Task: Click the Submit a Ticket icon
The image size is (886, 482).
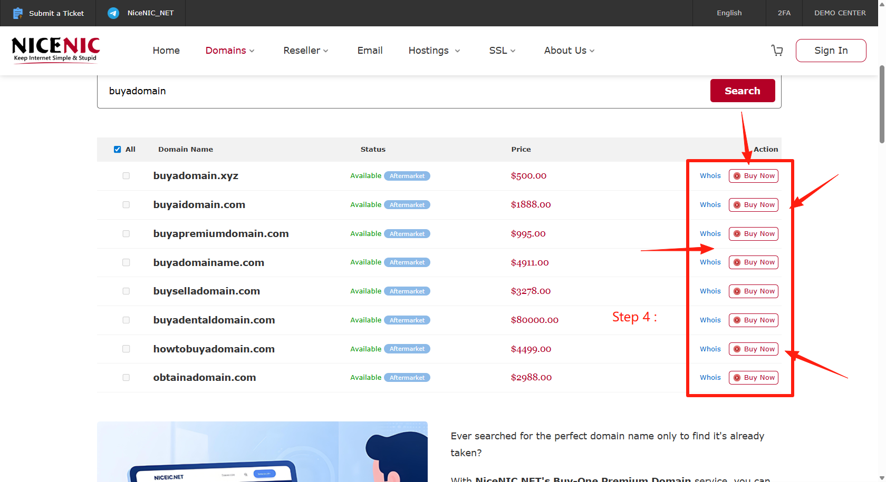Action: (17, 13)
